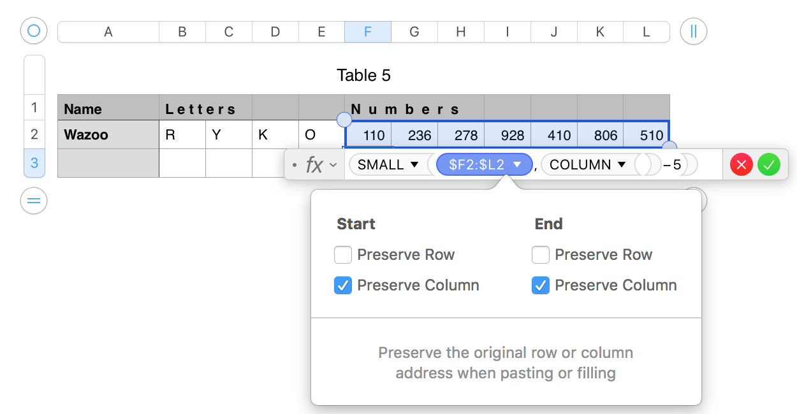This screenshot has height=414, width=797.
Task: Open the fx chevron menu
Action: (333, 165)
